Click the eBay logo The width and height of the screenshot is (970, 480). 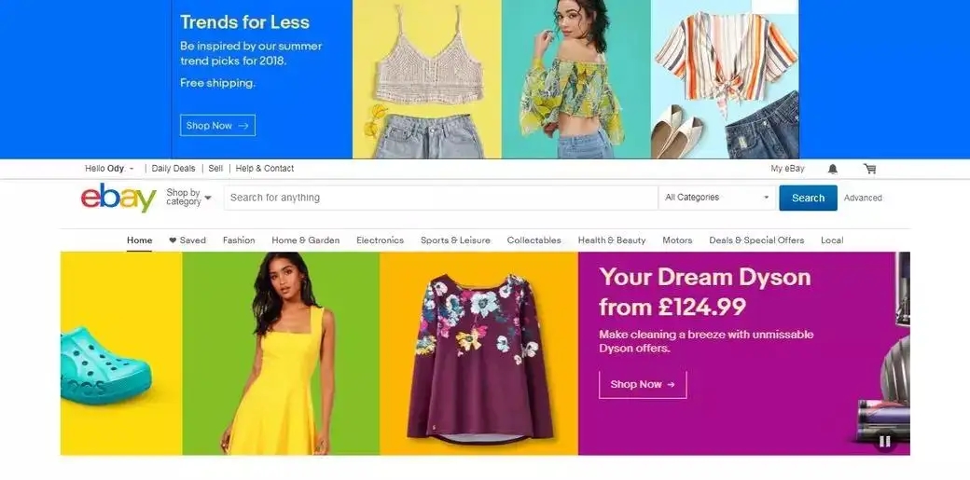tap(118, 198)
